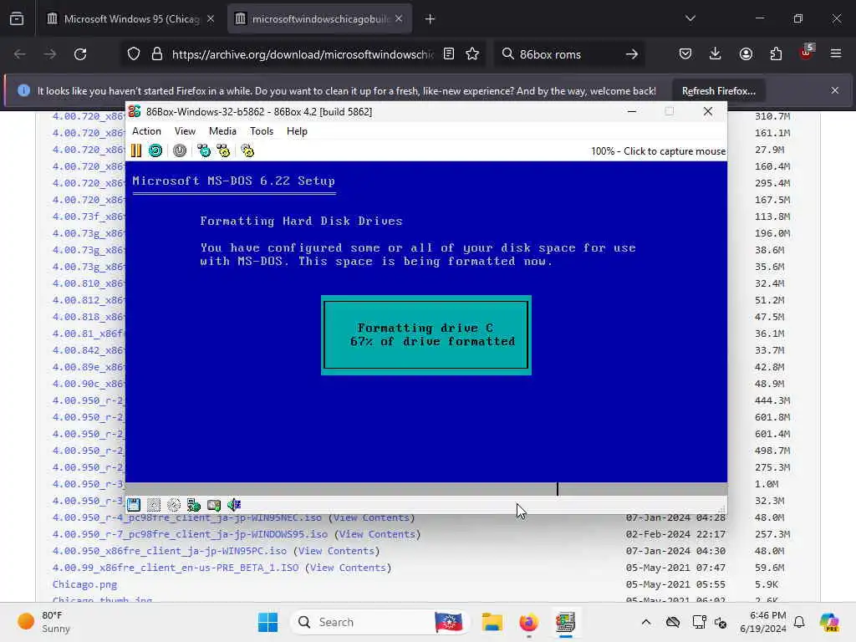Image resolution: width=856 pixels, height=642 pixels.
Task: Pause the emulation in 86Box toolbar
Action: pos(136,150)
